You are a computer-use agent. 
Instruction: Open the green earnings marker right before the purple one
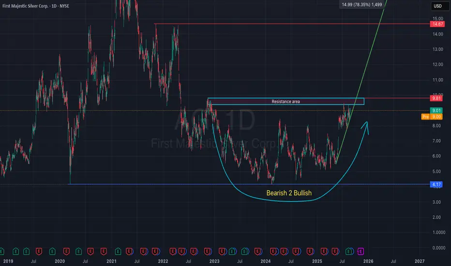coord(348,251)
